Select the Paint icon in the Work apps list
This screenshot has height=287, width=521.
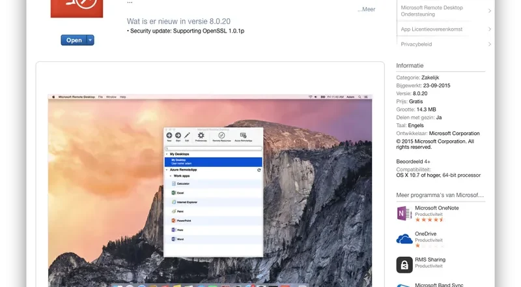[x=174, y=211]
